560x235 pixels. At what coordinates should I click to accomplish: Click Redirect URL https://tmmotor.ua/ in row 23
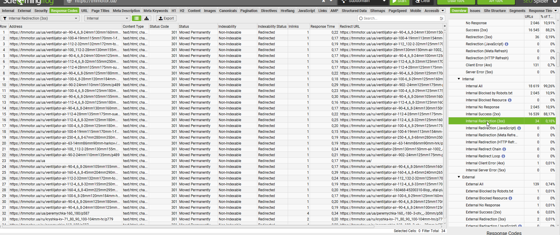(356, 161)
